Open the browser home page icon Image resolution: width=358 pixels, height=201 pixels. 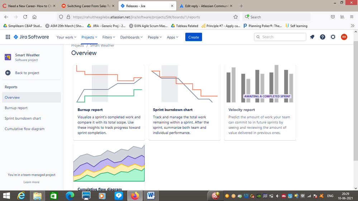pyautogui.click(x=34, y=17)
